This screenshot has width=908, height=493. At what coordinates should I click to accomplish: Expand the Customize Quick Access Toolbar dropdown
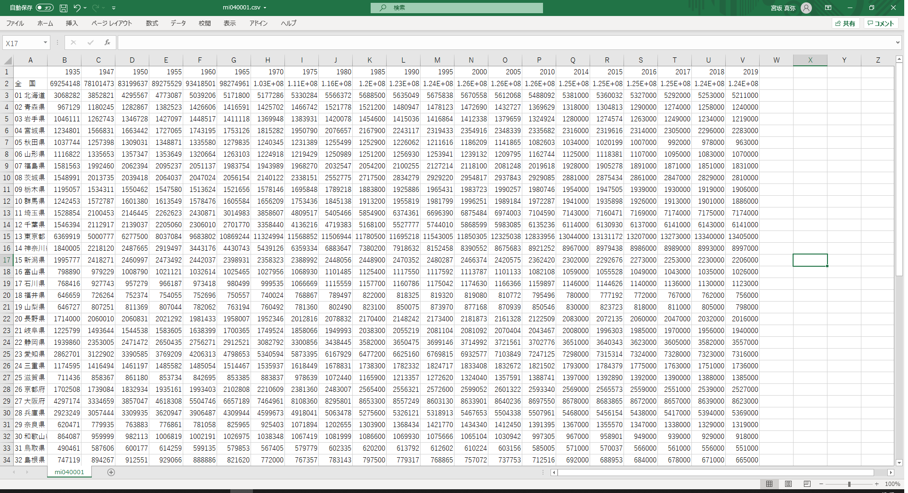click(114, 8)
